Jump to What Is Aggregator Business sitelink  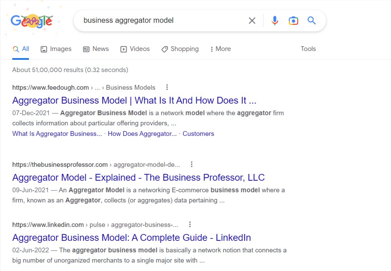click(x=57, y=134)
